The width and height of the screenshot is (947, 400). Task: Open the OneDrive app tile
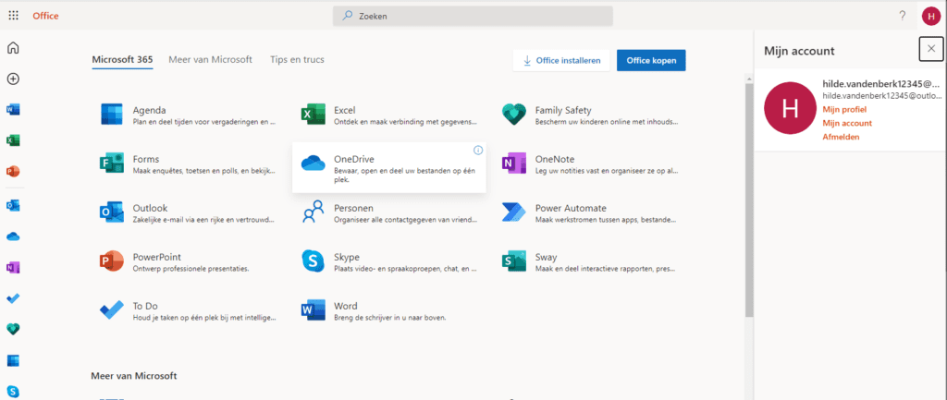(x=389, y=168)
